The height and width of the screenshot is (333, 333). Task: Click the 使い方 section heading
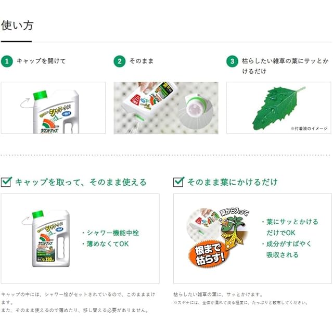(x=17, y=25)
